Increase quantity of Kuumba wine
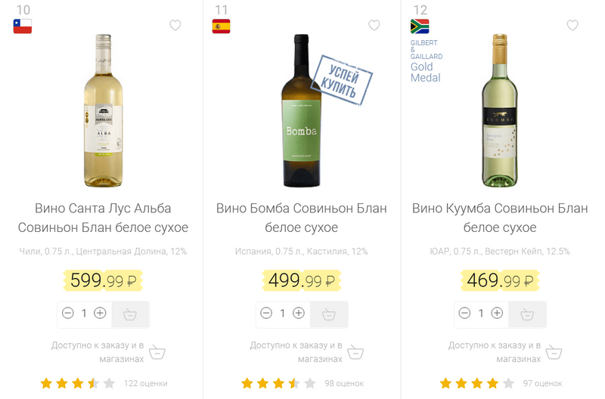 (x=497, y=313)
